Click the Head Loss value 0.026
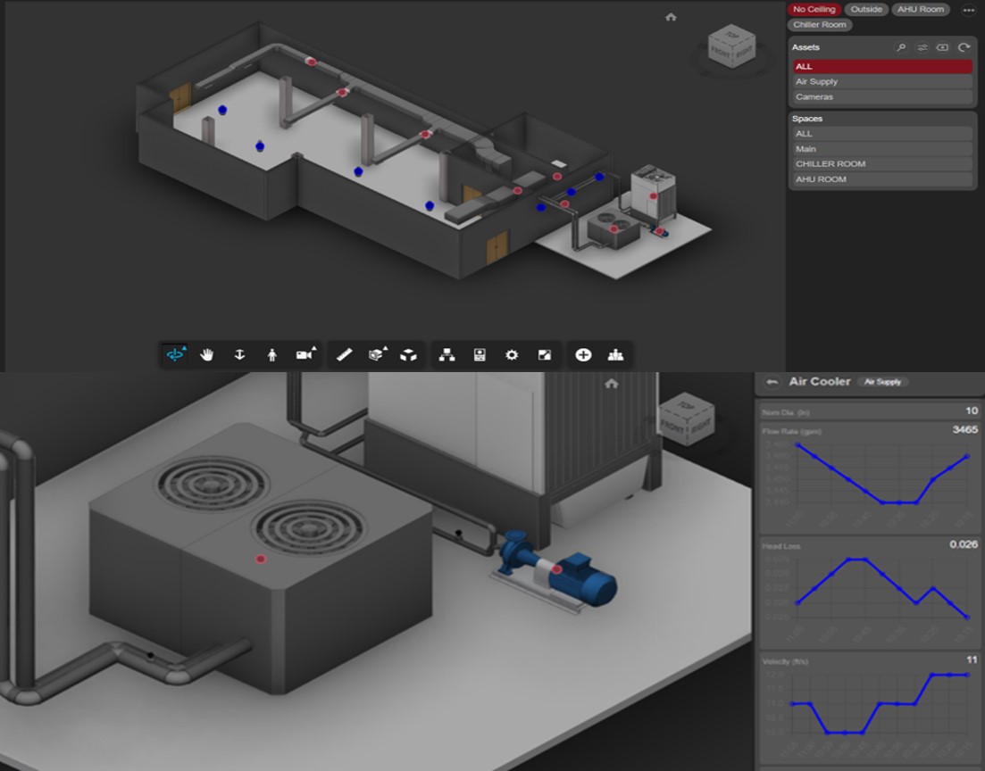This screenshot has width=985, height=771. pyautogui.click(x=963, y=544)
